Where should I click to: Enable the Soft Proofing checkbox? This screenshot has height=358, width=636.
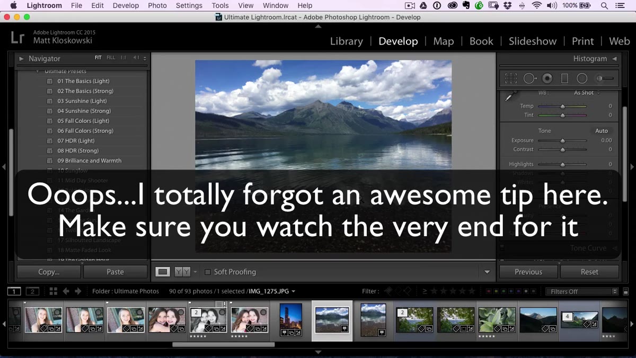pos(208,272)
